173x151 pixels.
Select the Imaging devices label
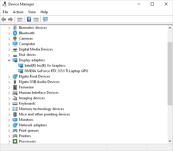click(32, 98)
